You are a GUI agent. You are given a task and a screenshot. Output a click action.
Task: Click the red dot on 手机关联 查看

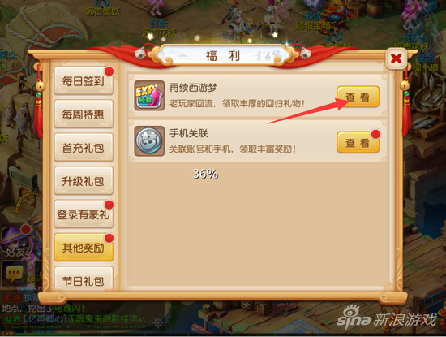pos(375,134)
